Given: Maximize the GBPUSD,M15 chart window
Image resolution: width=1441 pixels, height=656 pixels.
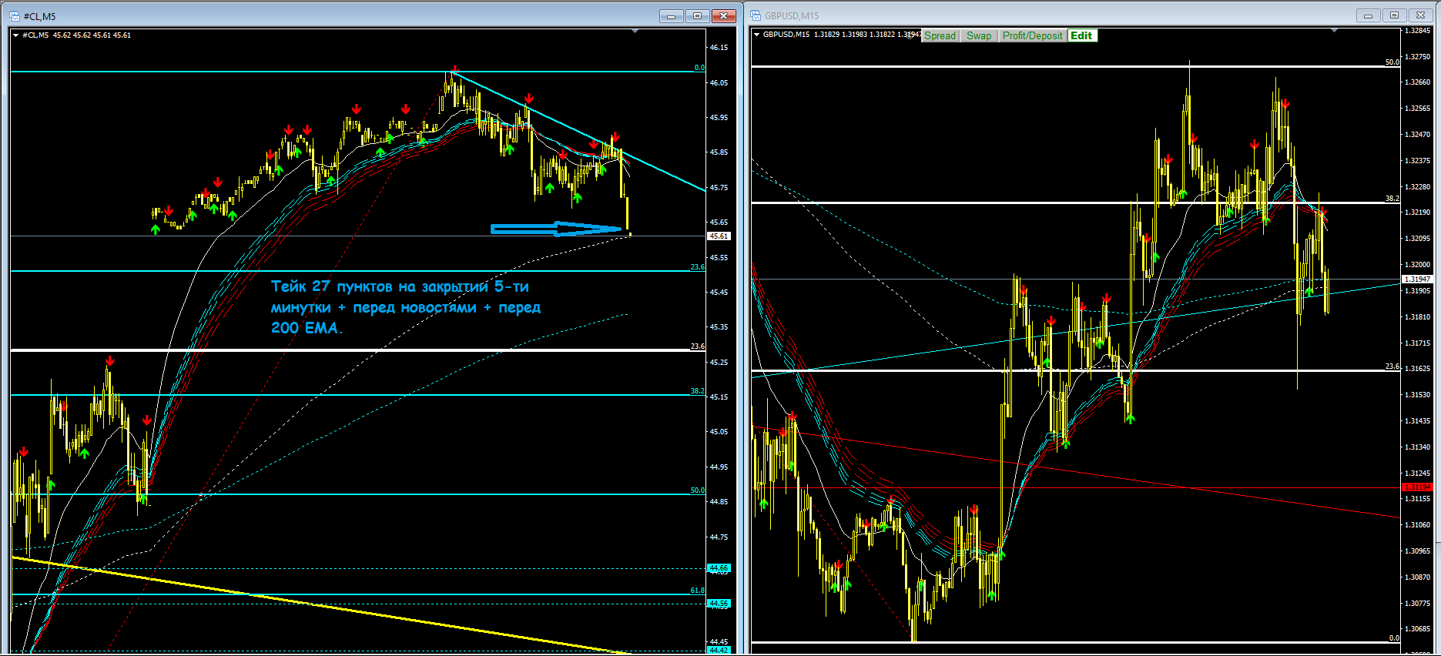Looking at the screenshot, I should 1395,15.
